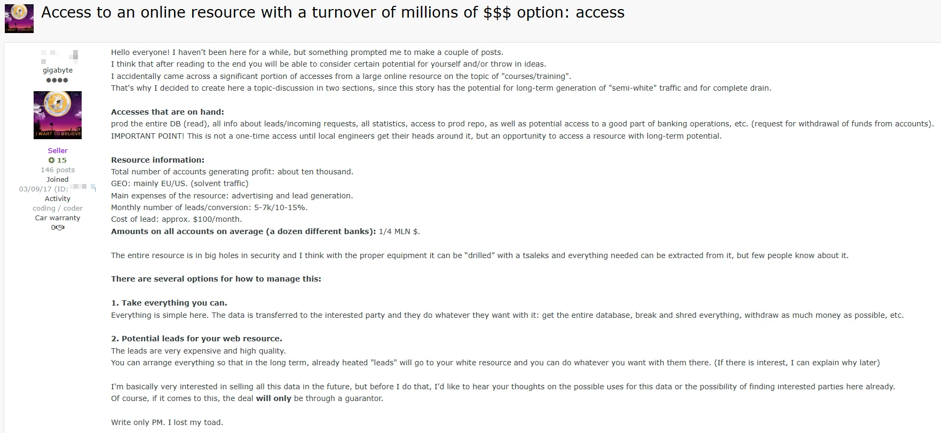Click the 'Write only PM' line
Image resolution: width=941 pixels, height=433 pixels.
click(167, 422)
